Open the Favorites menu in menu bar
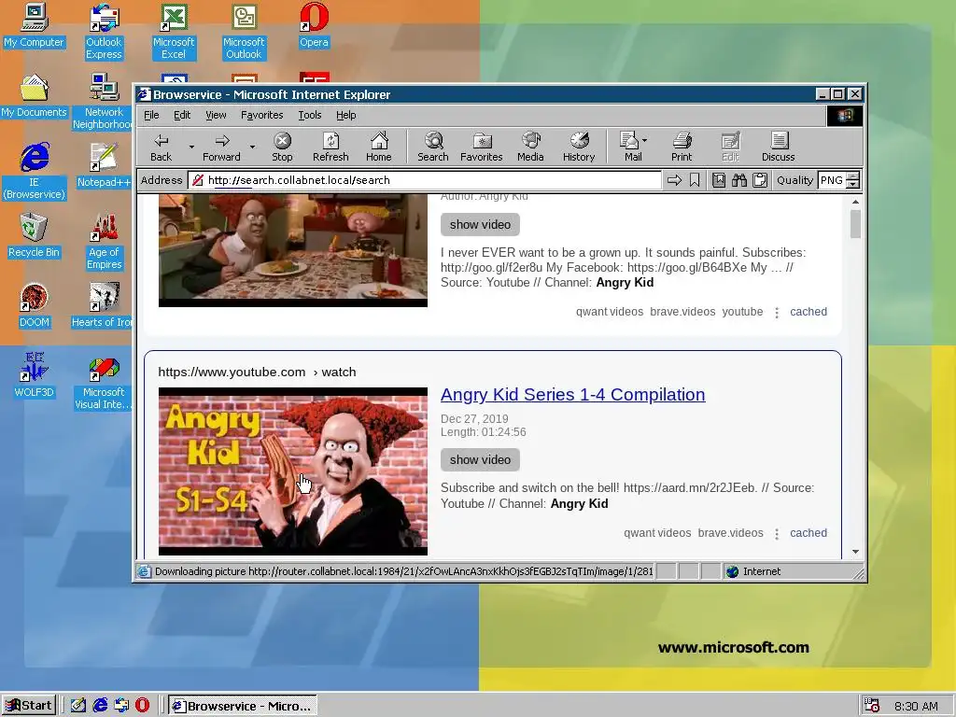This screenshot has width=956, height=717. click(x=262, y=115)
